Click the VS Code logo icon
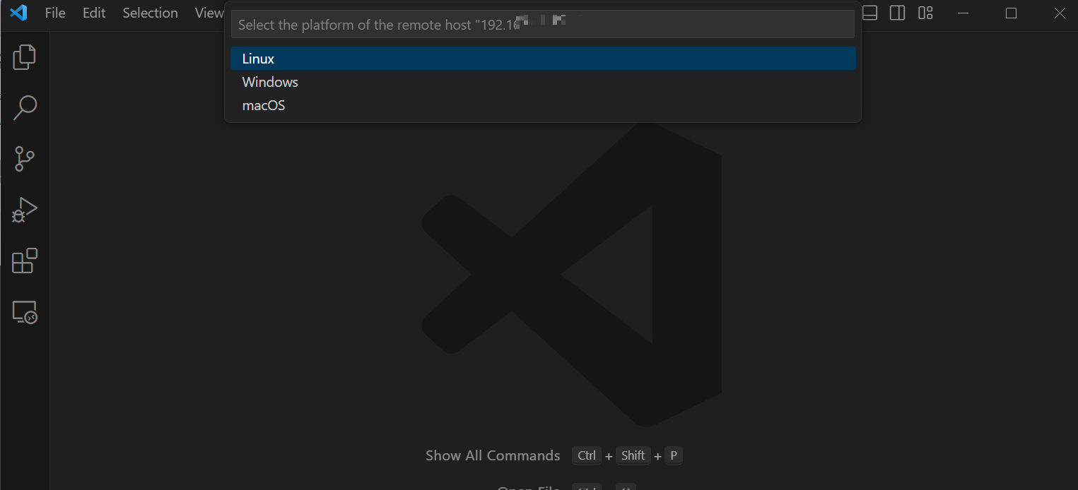Screen dimensions: 1078x490 (18, 13)
